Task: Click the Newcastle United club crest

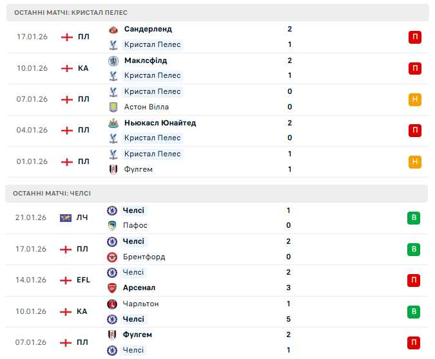Action: click(x=113, y=123)
